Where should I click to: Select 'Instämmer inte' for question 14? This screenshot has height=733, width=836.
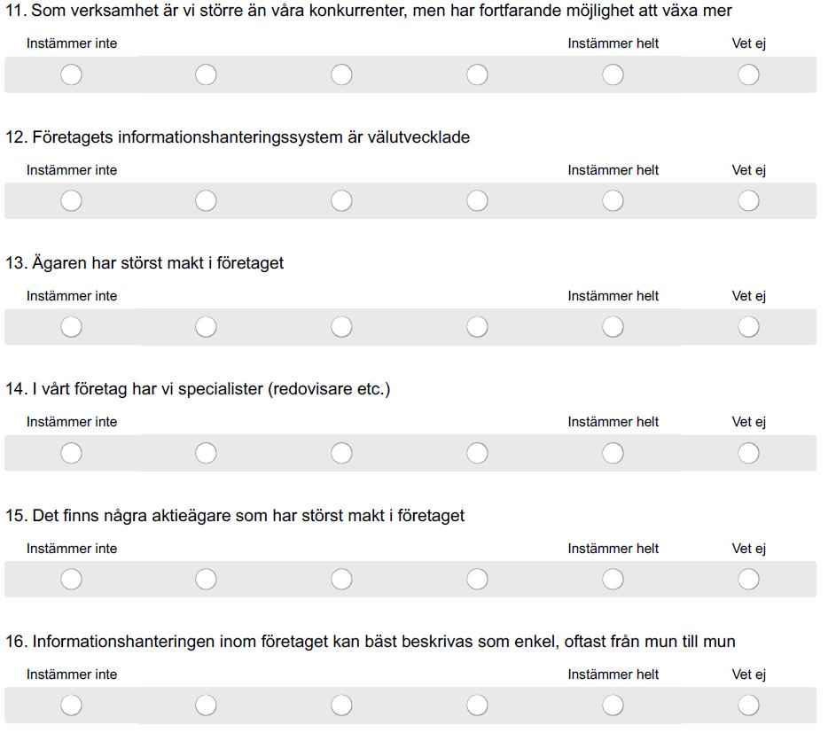coord(72,453)
